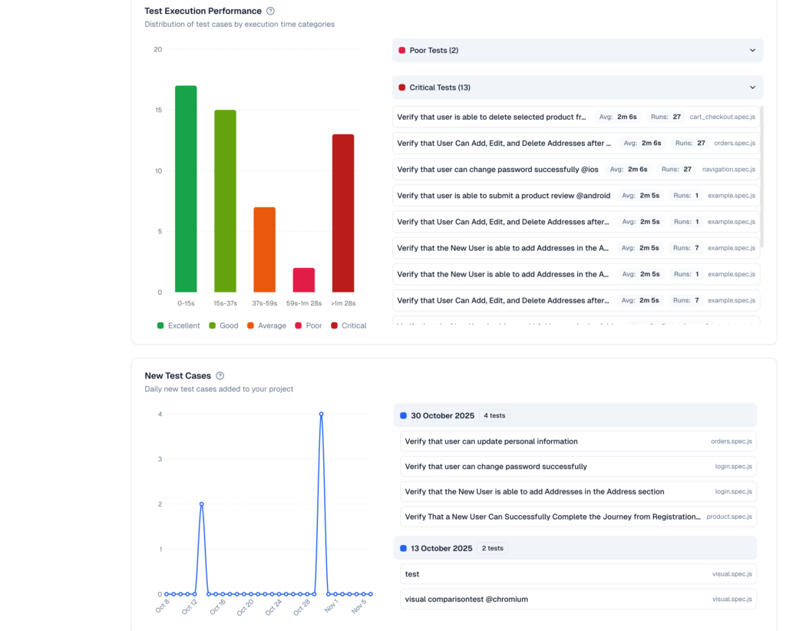This screenshot has width=786, height=631.
Task: Click the critical tests list scrollbar
Action: (x=761, y=177)
